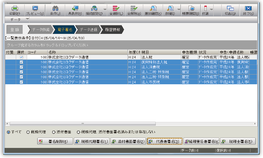Click 選択数:6 in status bar

coord(224,150)
